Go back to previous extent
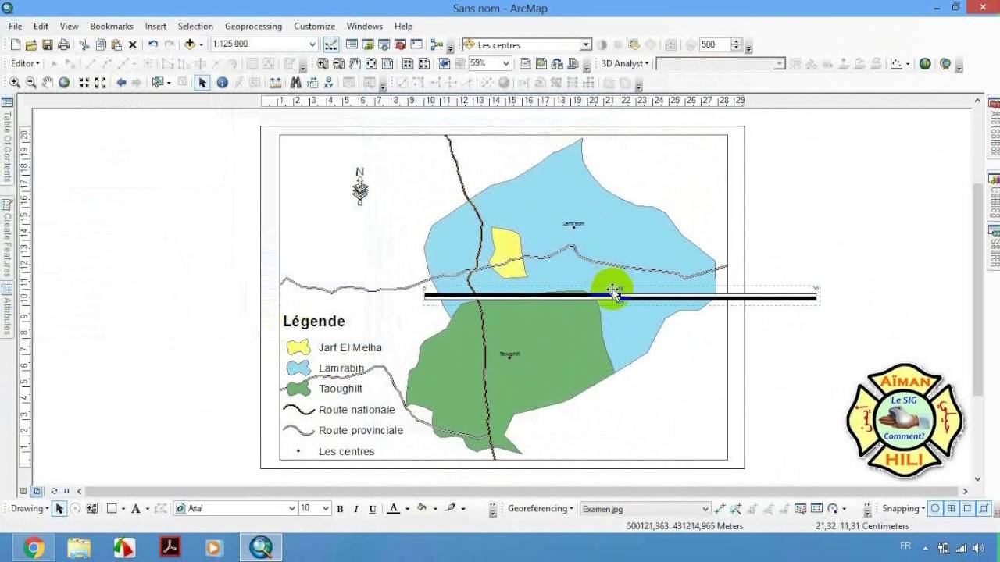 121,83
